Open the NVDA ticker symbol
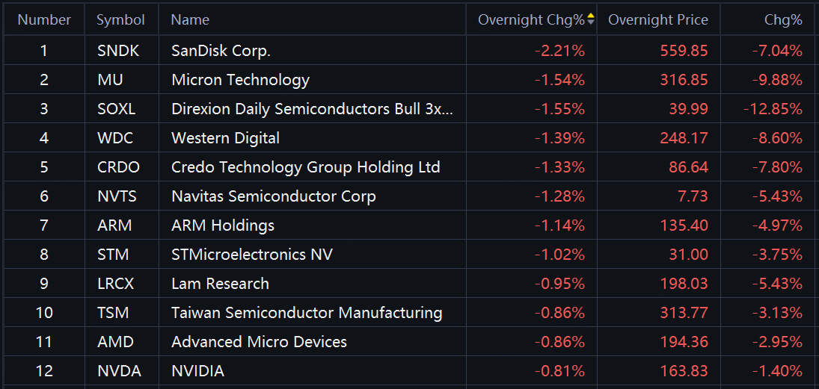This screenshot has height=389, width=819. 119,371
